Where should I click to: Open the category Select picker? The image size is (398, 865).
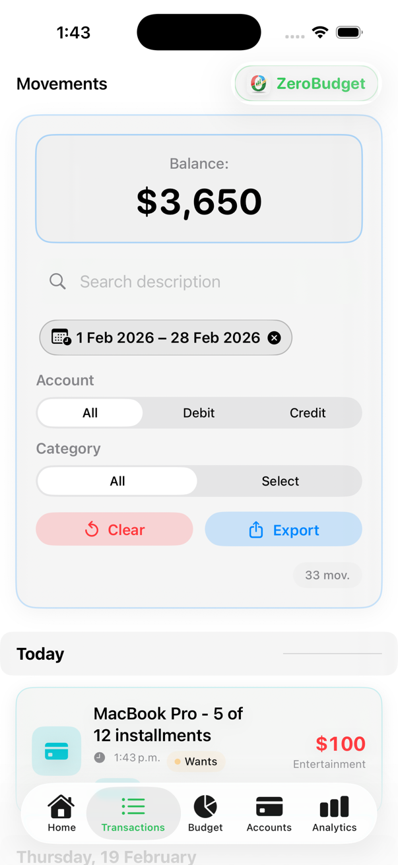point(280,482)
